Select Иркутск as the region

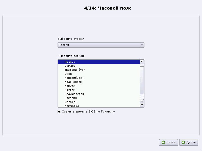pos(70,86)
